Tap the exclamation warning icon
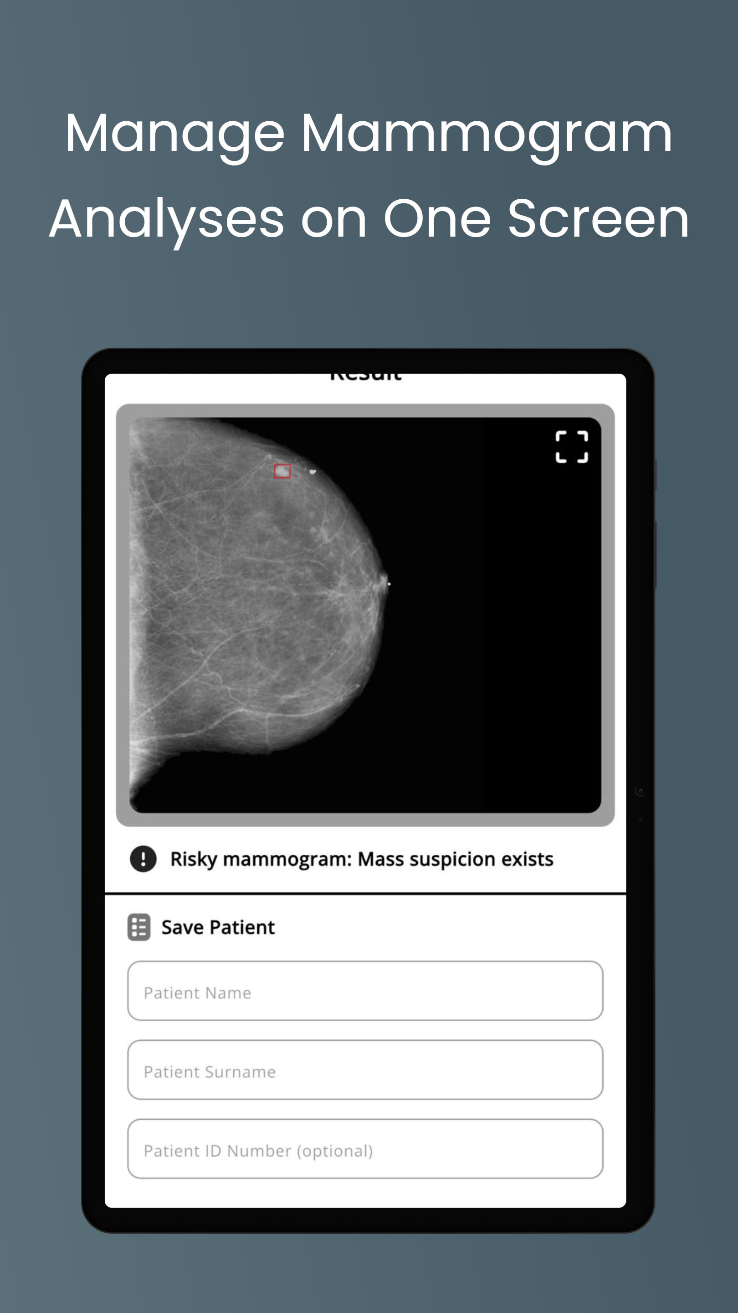The image size is (738, 1313). pos(143,859)
